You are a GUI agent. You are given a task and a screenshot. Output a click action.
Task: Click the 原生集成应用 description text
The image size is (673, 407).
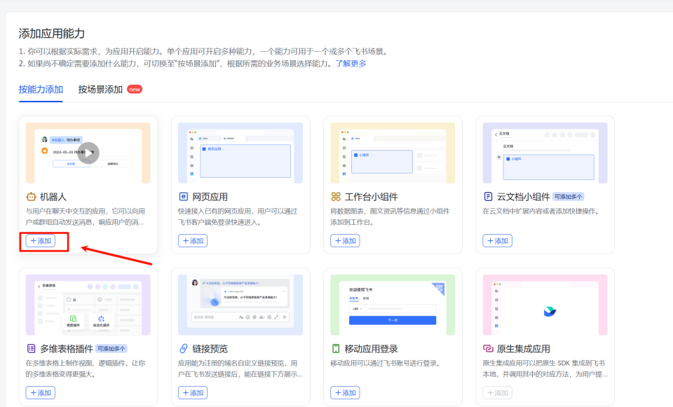545,368
